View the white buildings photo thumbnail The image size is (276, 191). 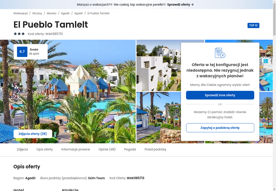pos(159,65)
